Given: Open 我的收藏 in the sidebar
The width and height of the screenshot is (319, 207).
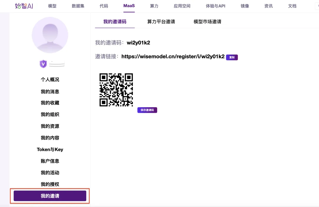Looking at the screenshot, I should coord(50,103).
